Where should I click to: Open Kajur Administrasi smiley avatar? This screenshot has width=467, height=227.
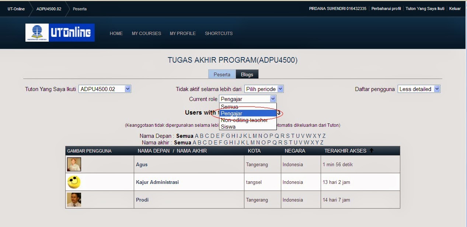point(74,182)
